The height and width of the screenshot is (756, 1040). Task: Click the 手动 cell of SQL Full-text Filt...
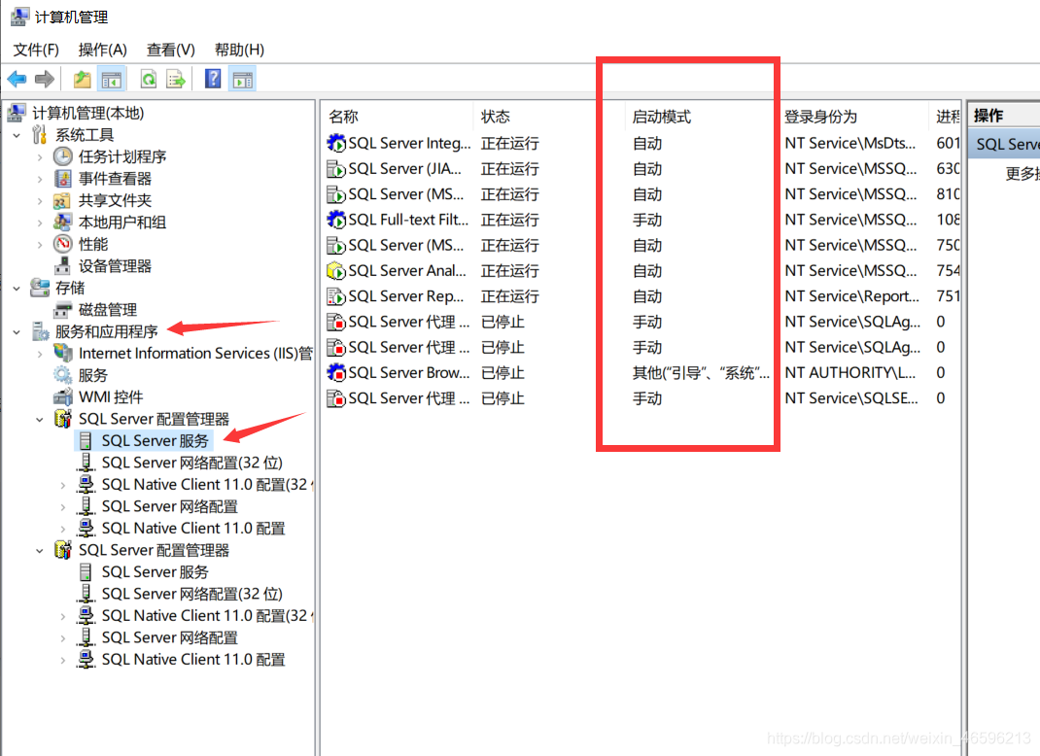(646, 220)
